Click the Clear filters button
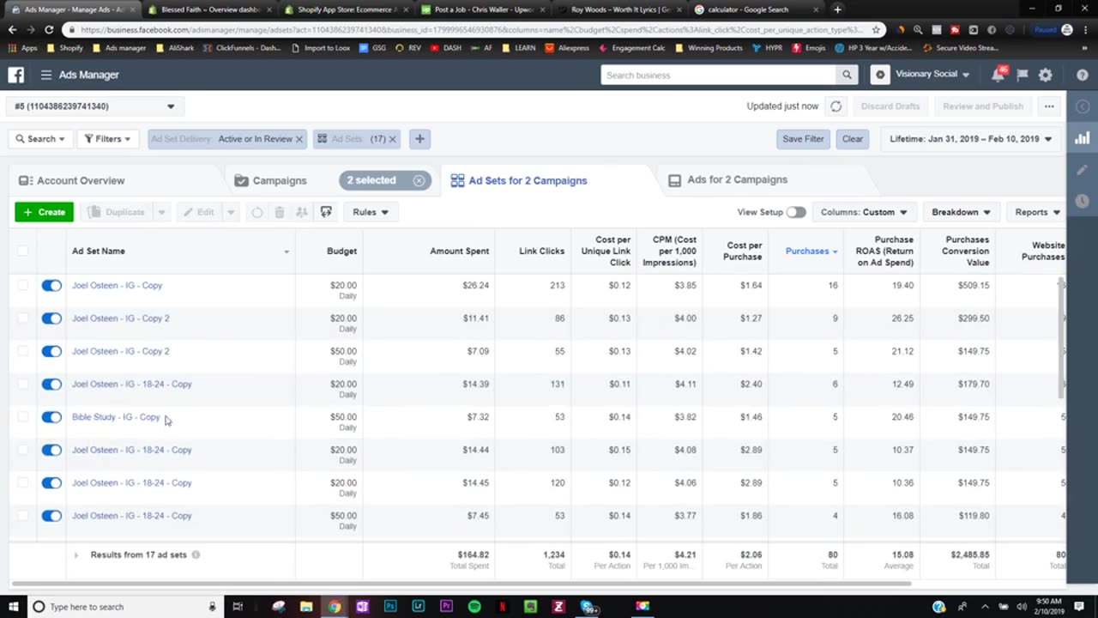This screenshot has width=1098, height=618. [x=853, y=139]
